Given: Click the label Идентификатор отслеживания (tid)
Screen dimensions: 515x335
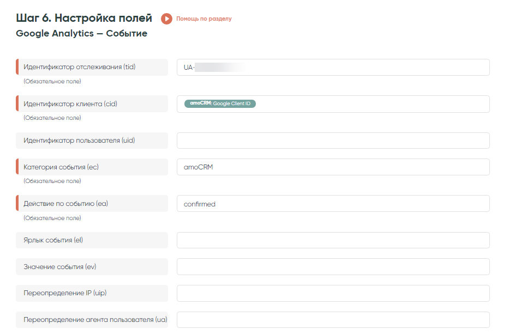Looking at the screenshot, I should pyautogui.click(x=80, y=67).
